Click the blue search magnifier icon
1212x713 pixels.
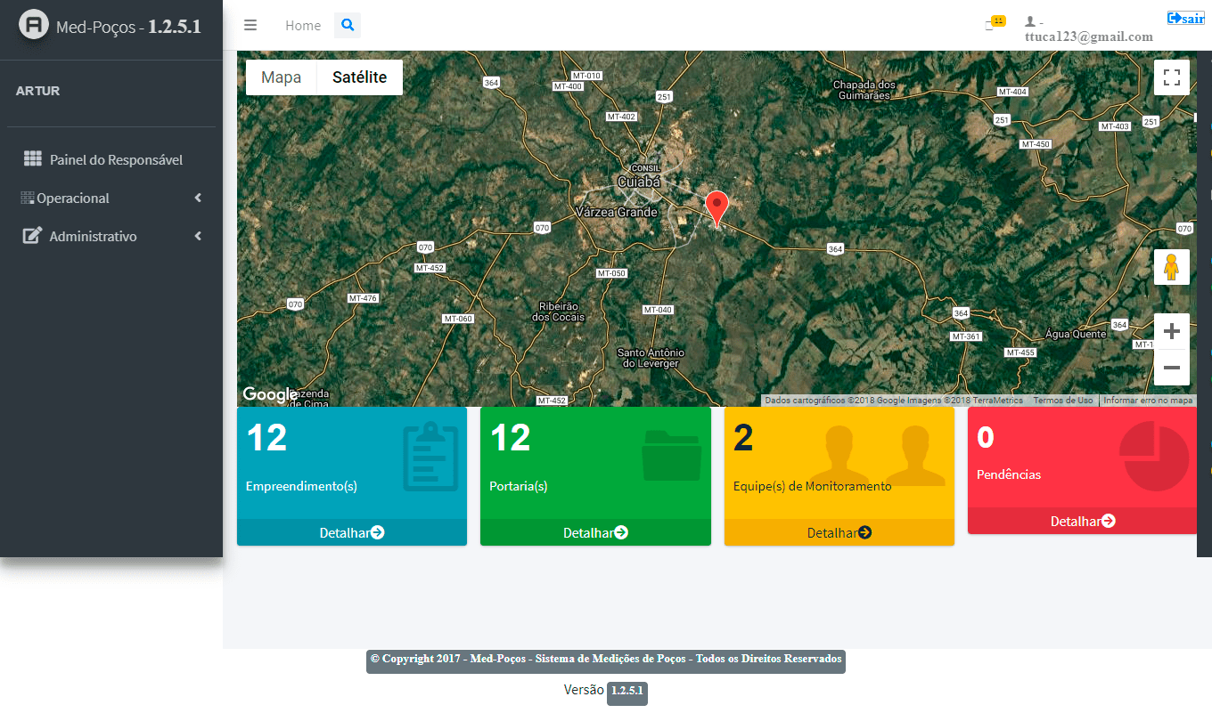click(348, 25)
